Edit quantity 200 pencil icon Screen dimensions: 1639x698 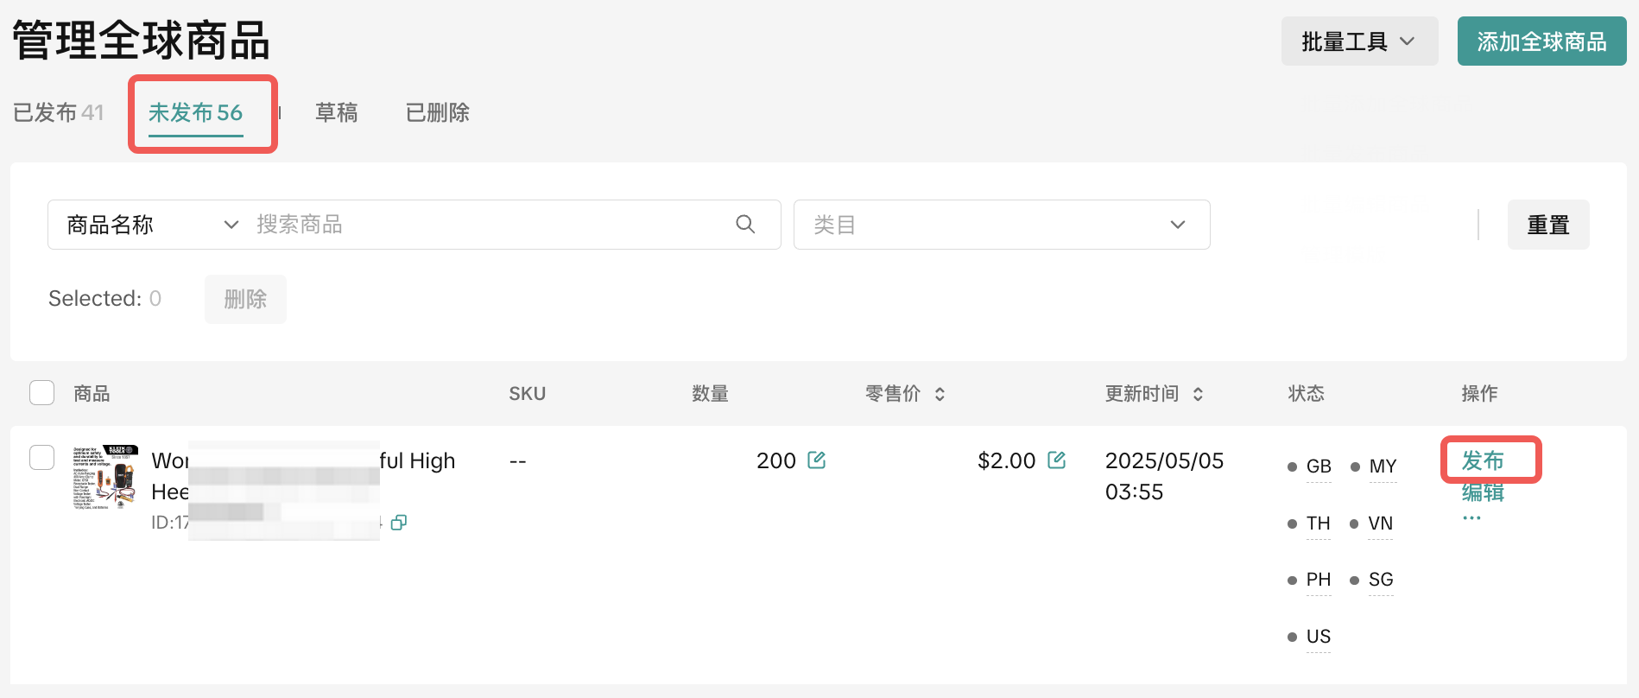tap(817, 460)
